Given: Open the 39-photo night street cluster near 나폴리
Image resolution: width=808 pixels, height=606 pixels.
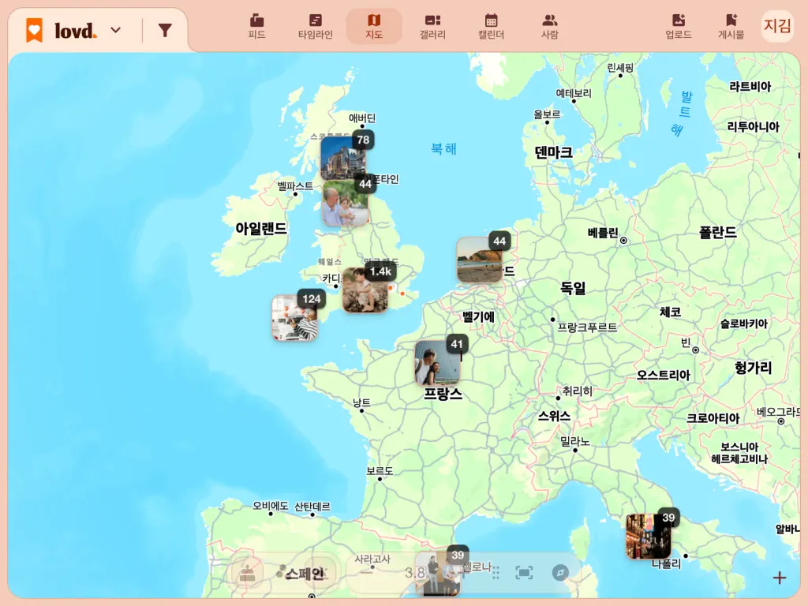Looking at the screenshot, I should tap(650, 535).
